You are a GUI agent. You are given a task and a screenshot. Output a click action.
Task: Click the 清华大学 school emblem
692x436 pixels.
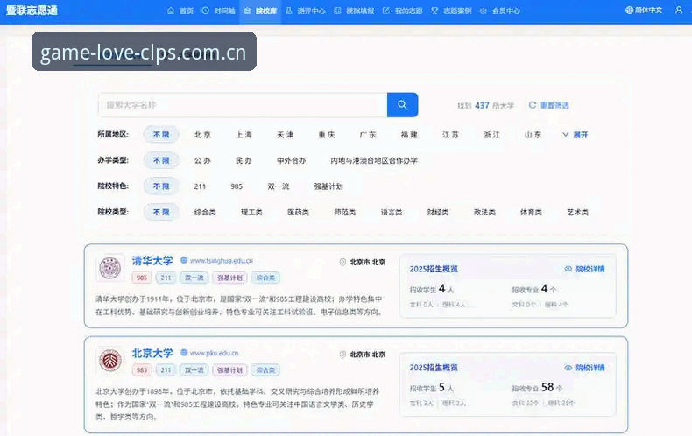[109, 268]
